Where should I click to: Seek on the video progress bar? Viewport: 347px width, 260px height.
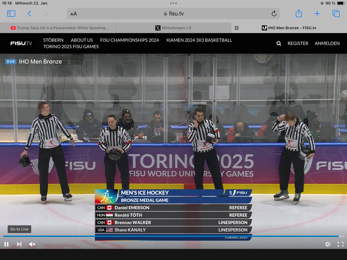pos(173,236)
